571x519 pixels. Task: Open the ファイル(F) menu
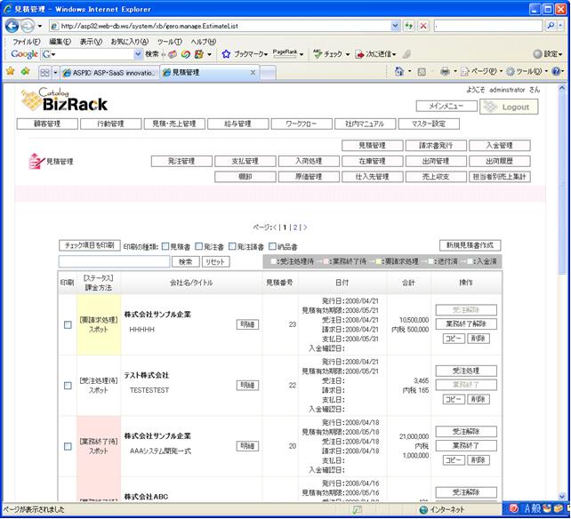(x=26, y=42)
